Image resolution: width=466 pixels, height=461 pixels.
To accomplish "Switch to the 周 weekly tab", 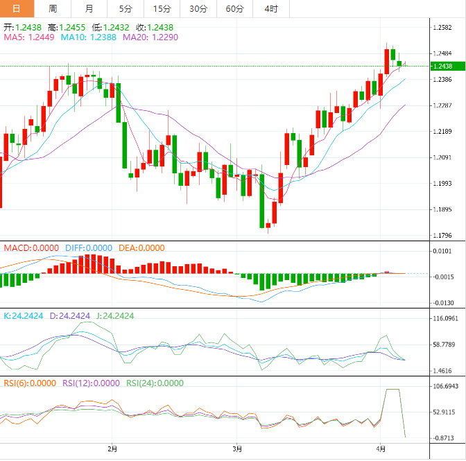I will [x=53, y=8].
